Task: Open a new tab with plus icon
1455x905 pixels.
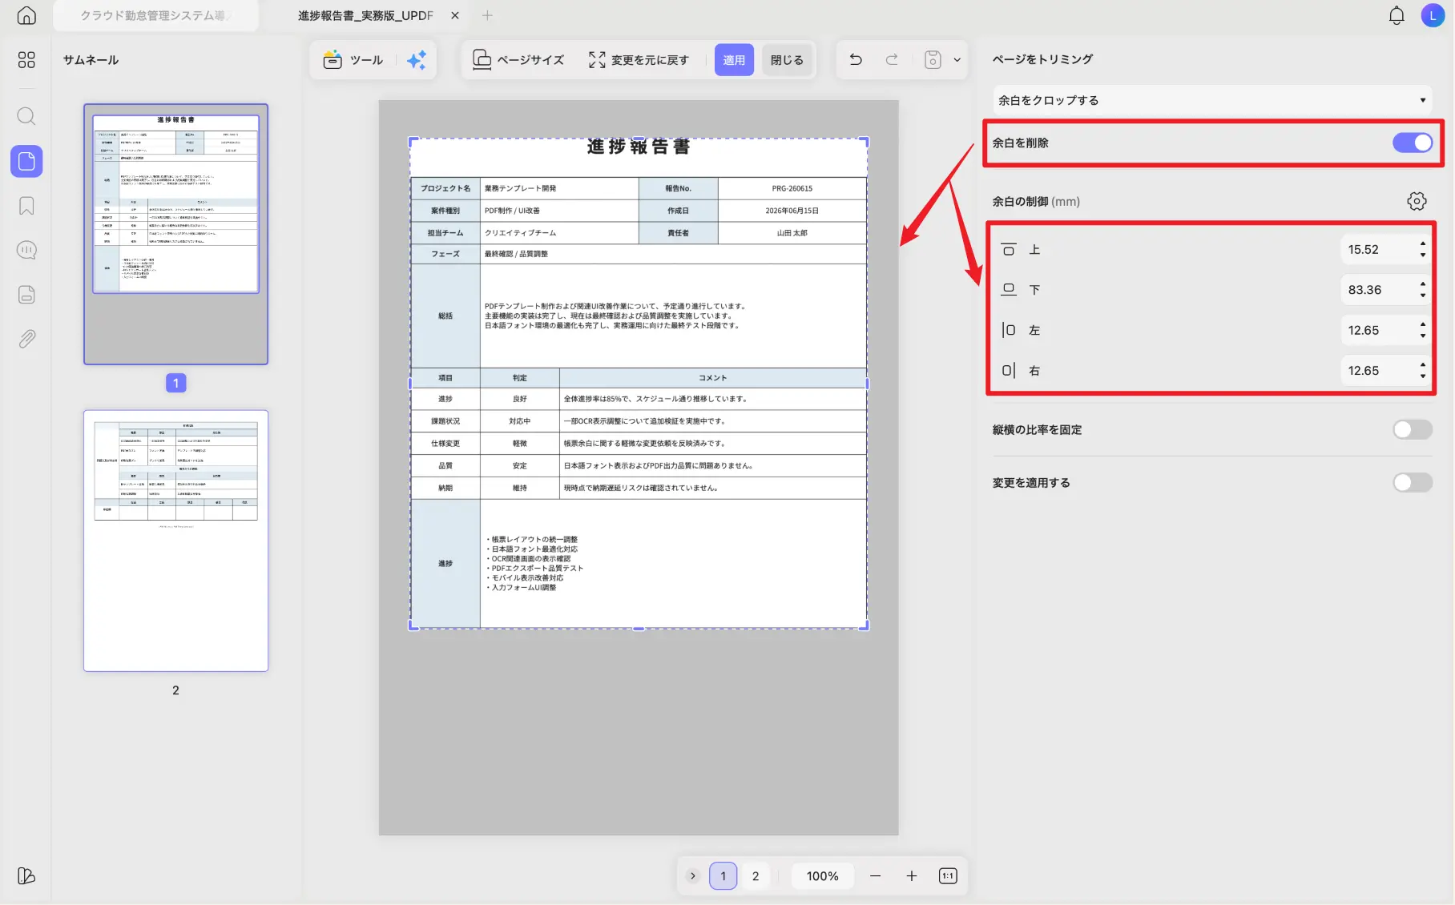Action: pos(487,15)
